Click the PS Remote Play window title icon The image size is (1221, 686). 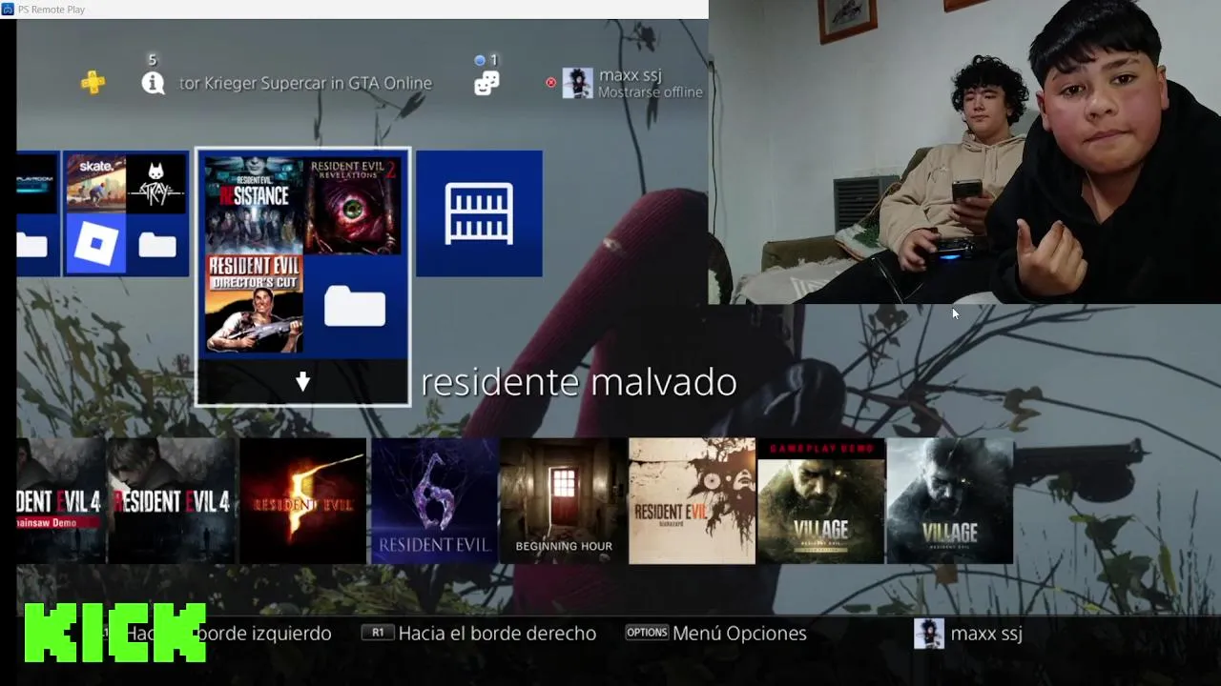coord(8,10)
